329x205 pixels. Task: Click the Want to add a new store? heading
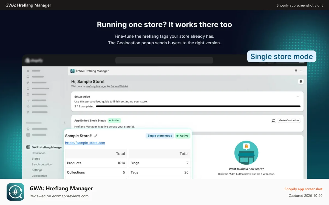point(246,169)
